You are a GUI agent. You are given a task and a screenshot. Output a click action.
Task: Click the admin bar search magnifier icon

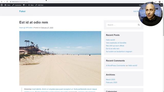pos(161,5)
